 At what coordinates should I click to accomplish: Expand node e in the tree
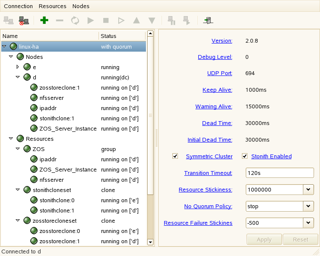point(18,67)
